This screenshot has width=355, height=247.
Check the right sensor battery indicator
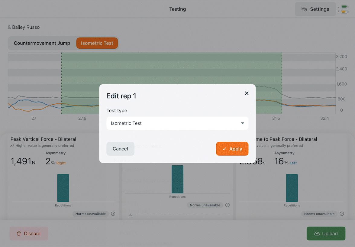(x=344, y=11)
